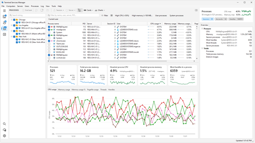Click the RDS-LA-01 server computer icon
The image size is (255, 143).
(20, 28)
